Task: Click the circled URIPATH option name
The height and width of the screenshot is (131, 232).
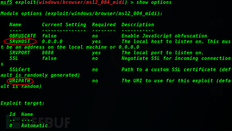Action: click(20, 81)
